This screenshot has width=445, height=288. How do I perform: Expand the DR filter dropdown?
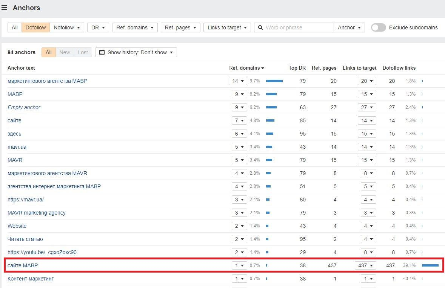98,27
